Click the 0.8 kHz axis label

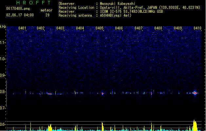3,92
